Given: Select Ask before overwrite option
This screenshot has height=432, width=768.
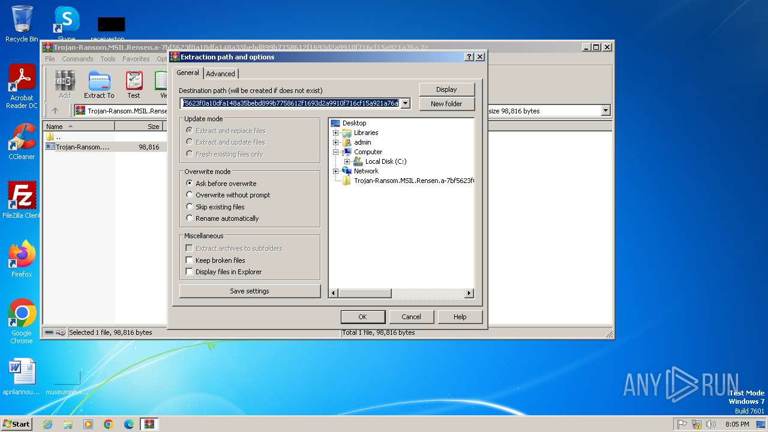Looking at the screenshot, I should [221, 184].
